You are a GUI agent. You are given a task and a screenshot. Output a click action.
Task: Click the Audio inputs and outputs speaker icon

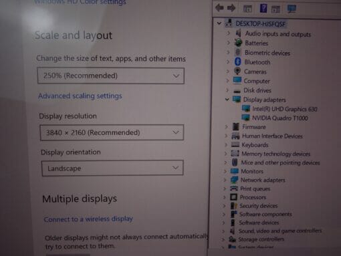238,33
